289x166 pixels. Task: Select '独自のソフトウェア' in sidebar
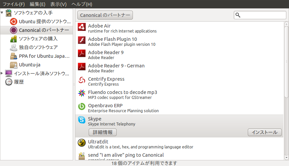[x=38, y=47]
